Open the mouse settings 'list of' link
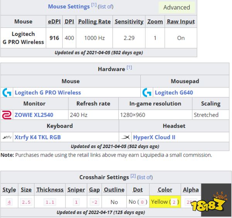232x218 pixels. coord(106,7)
